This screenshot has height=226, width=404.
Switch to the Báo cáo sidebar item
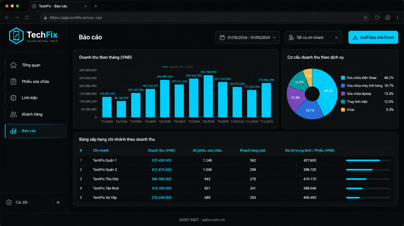click(36, 131)
